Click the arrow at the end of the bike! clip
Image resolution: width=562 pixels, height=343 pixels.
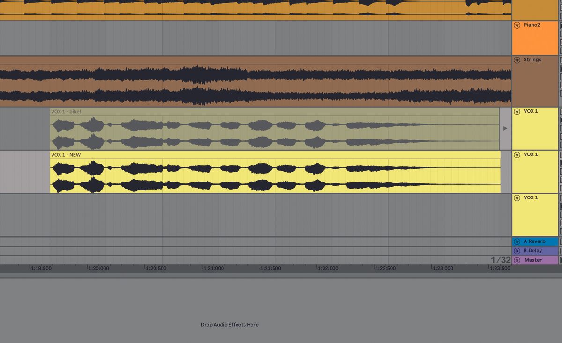(x=505, y=128)
